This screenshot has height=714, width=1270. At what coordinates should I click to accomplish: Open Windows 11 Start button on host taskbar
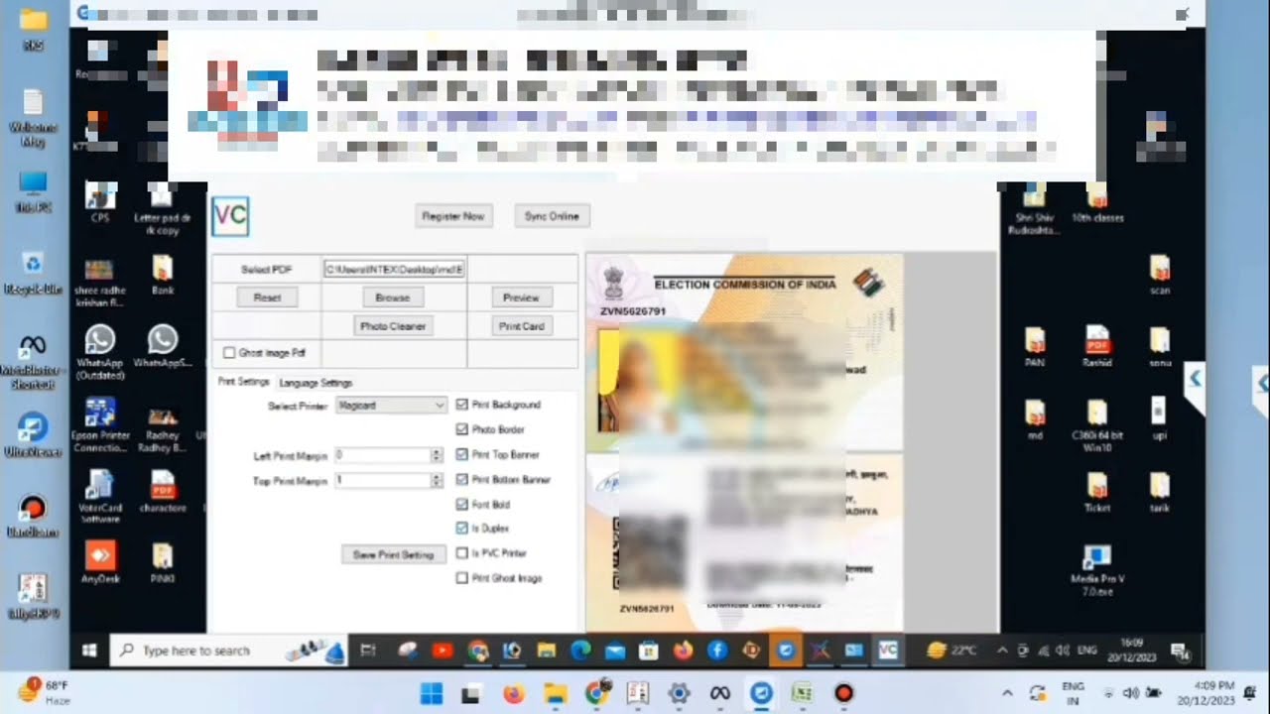tap(432, 693)
